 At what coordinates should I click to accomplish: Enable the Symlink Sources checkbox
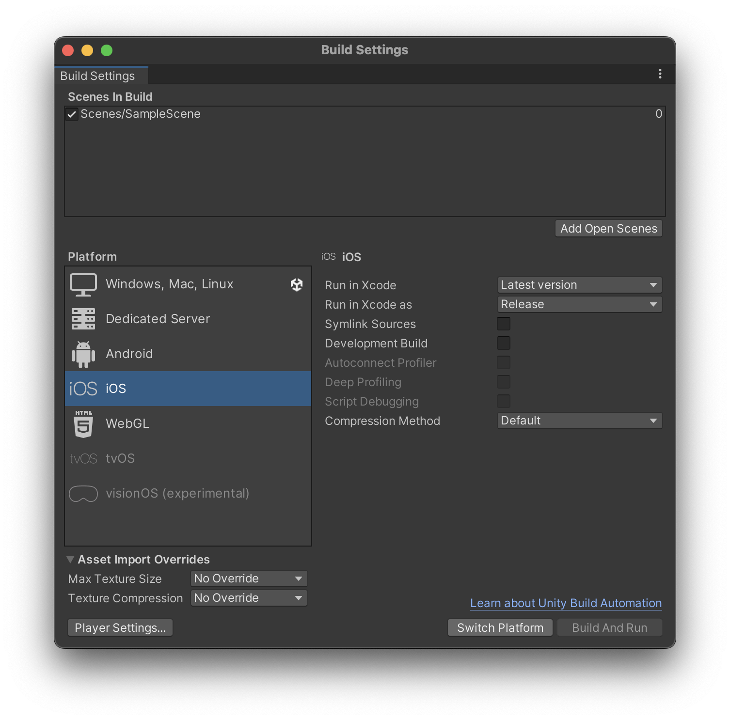pos(504,324)
